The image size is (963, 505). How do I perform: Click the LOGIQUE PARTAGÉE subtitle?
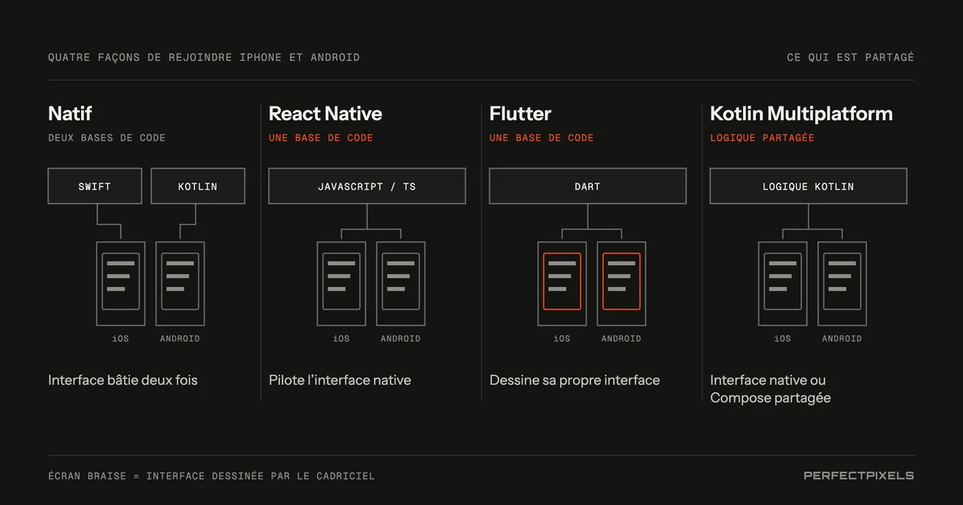pyautogui.click(x=762, y=138)
